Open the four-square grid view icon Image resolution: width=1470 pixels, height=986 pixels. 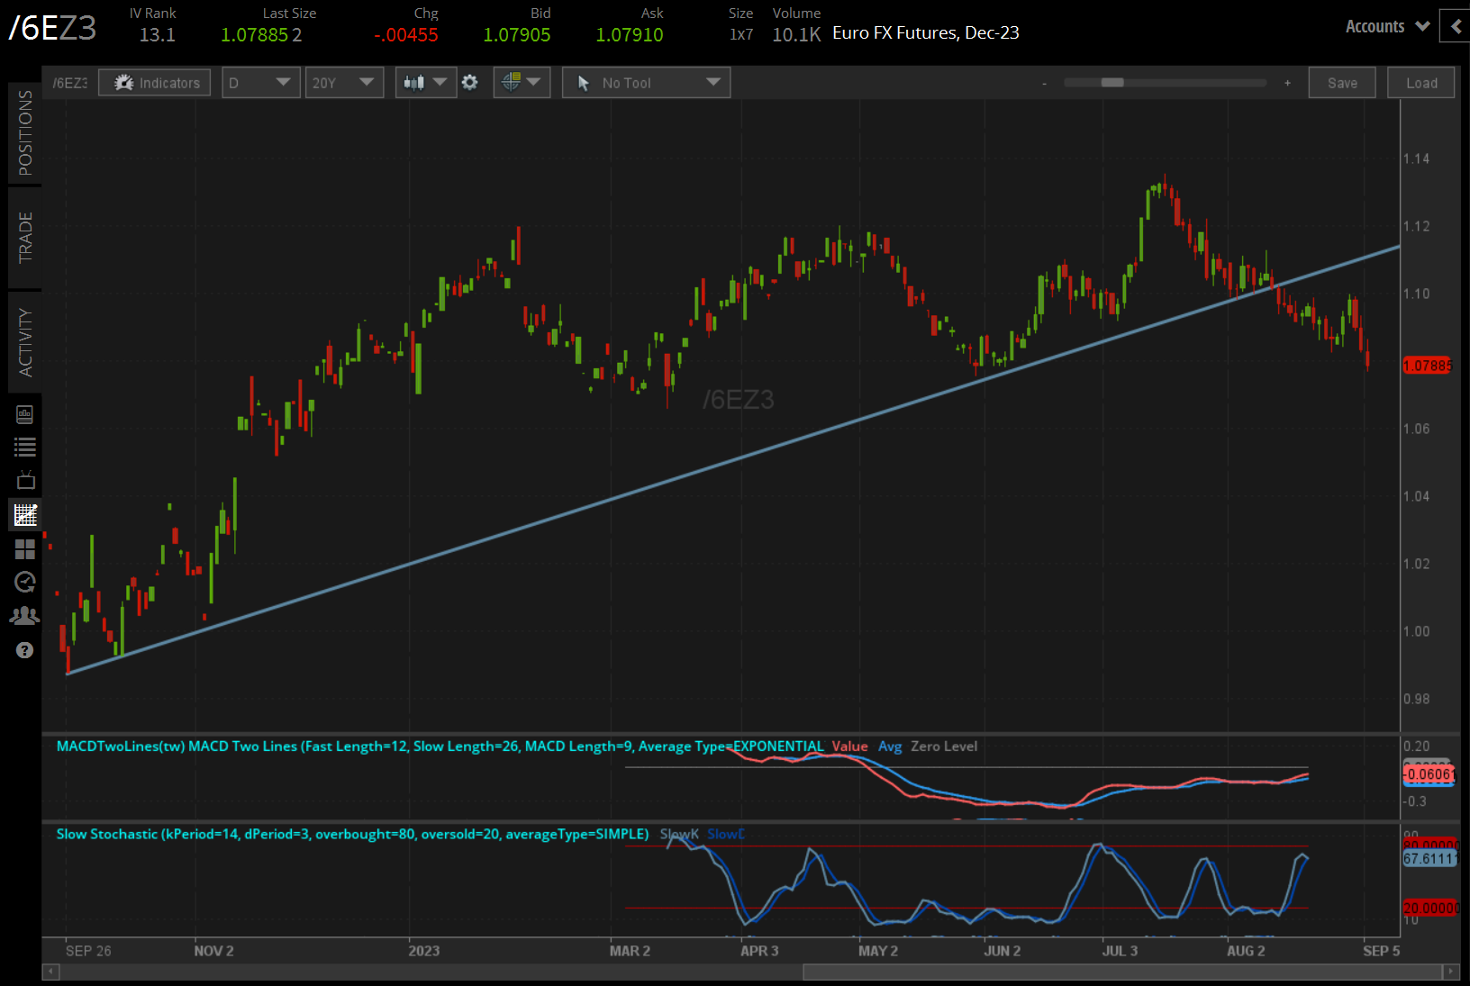click(x=25, y=549)
